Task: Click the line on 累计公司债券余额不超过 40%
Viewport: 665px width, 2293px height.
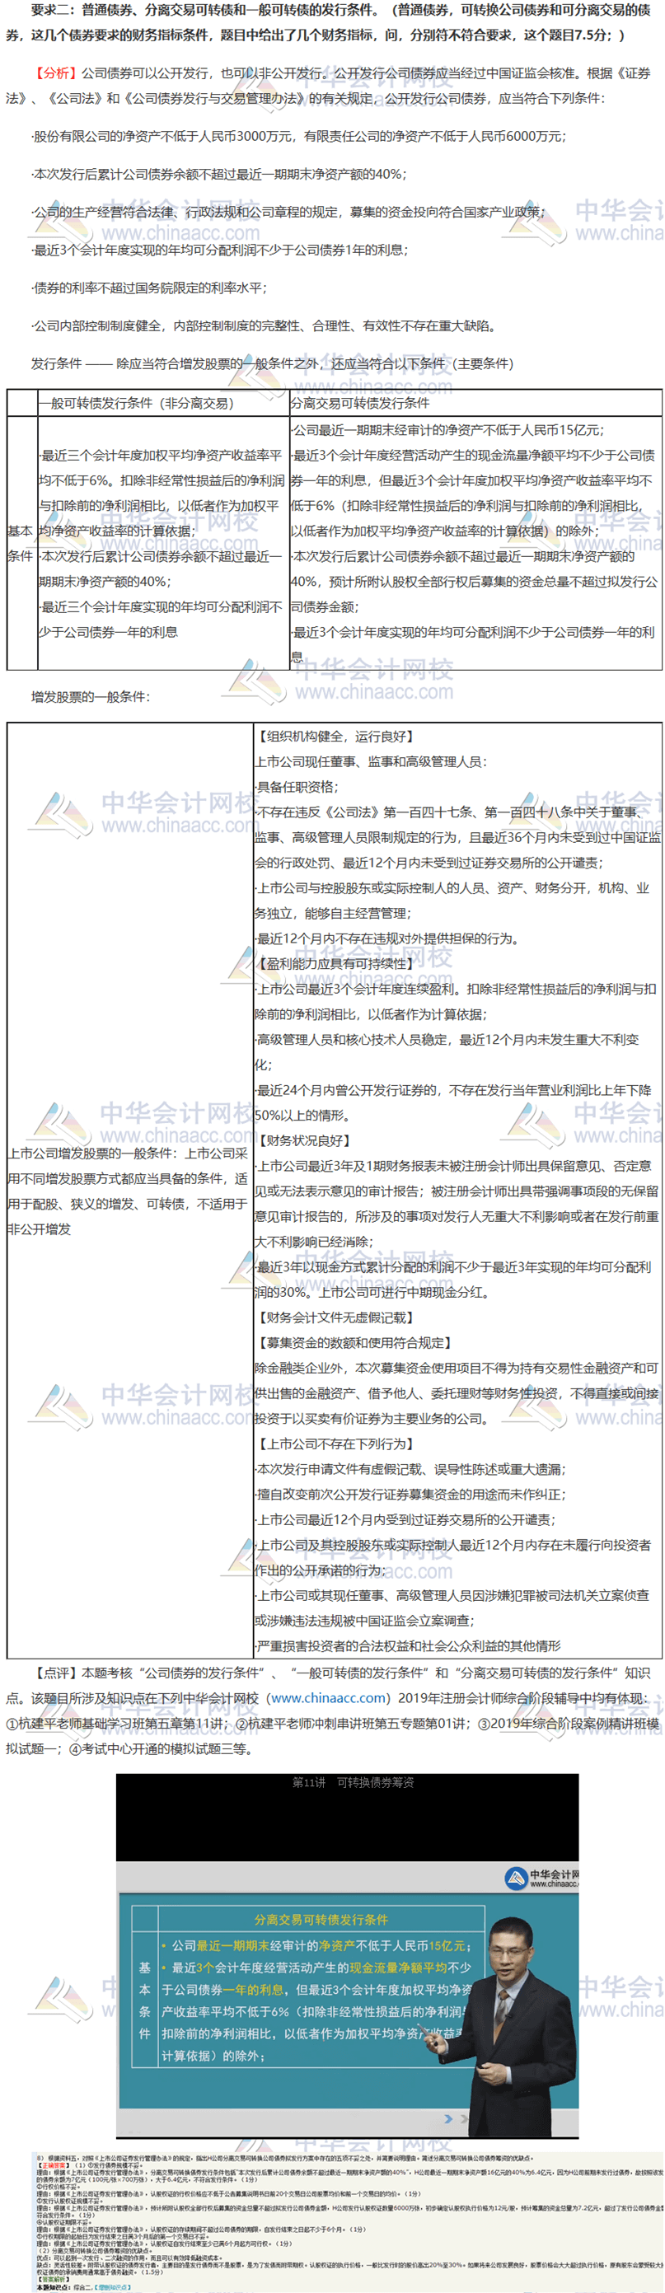Action: coord(219,175)
